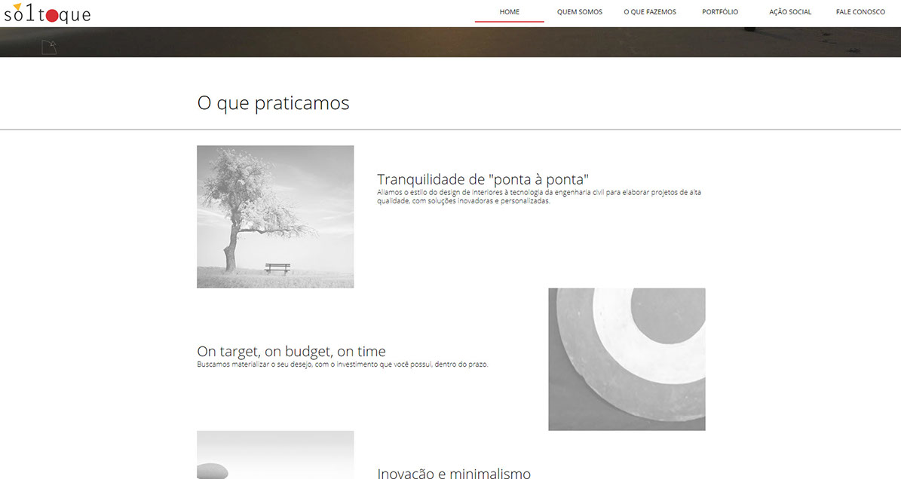Image resolution: width=901 pixels, height=479 pixels.
Task: Click the 'On target, on budget, on time' heading
Action: click(291, 351)
